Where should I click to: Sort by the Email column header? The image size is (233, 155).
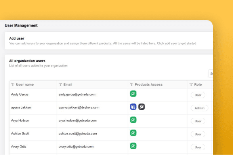click(68, 85)
